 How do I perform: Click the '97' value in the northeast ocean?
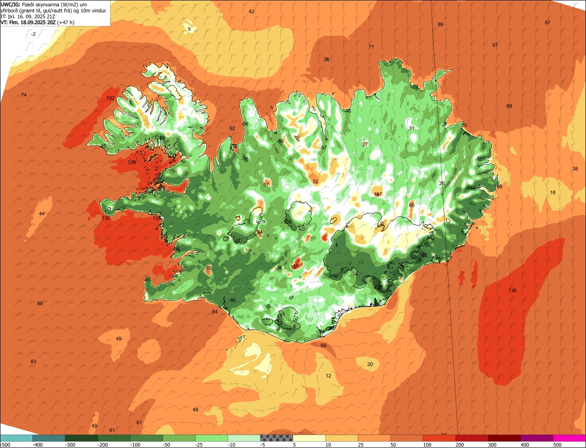tap(495, 45)
